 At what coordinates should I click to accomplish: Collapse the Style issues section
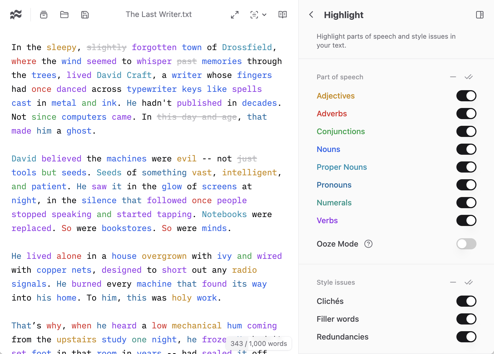[x=453, y=282]
